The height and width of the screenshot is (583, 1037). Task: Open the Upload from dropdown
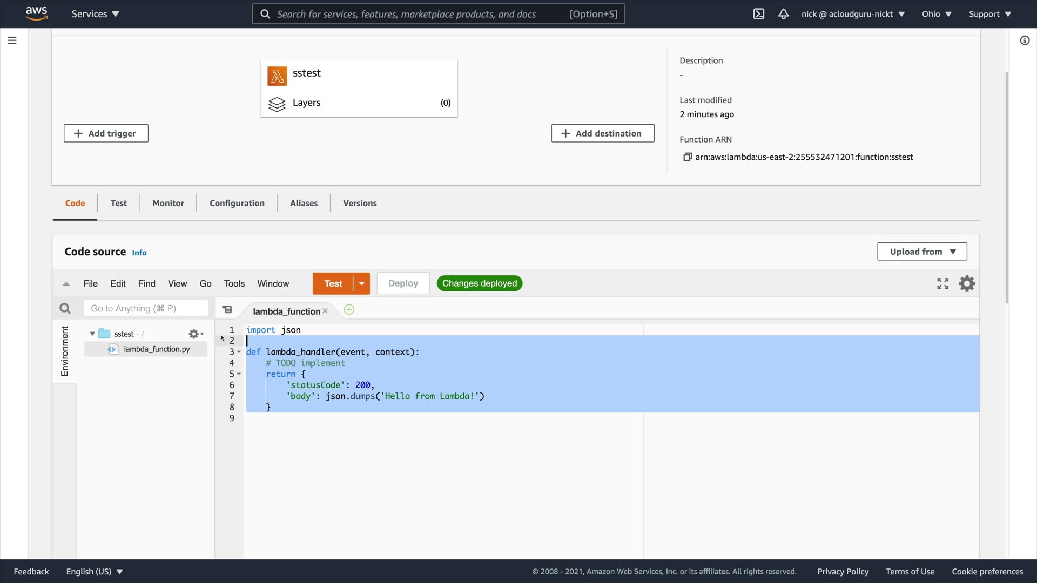tap(921, 252)
